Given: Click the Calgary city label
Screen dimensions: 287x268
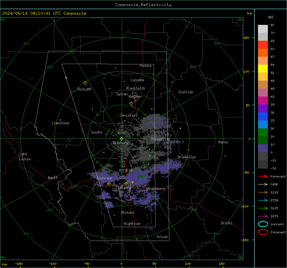Looking at the screenshot, I should 124,187.
